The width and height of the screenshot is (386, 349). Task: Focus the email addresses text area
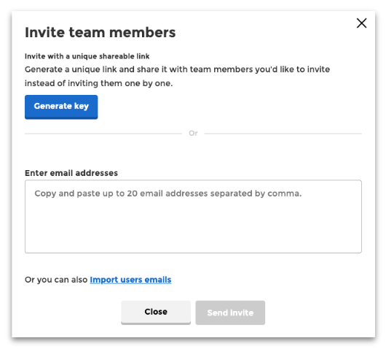[193, 216]
